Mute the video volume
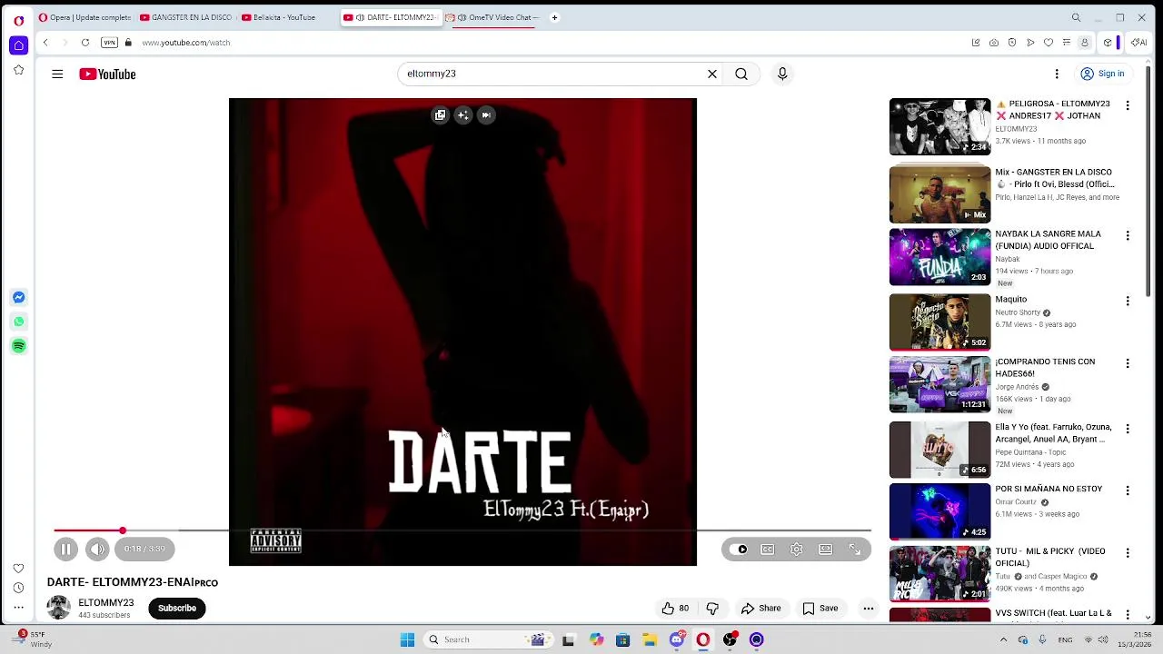The width and height of the screenshot is (1163, 654). pos(97,549)
